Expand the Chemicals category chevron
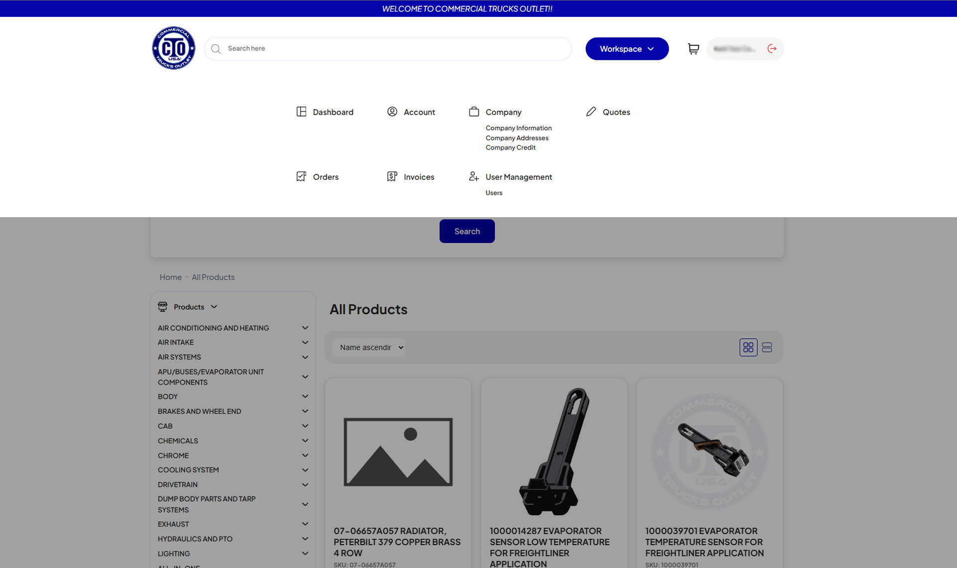Viewport: 957px width, 568px height. (305, 440)
